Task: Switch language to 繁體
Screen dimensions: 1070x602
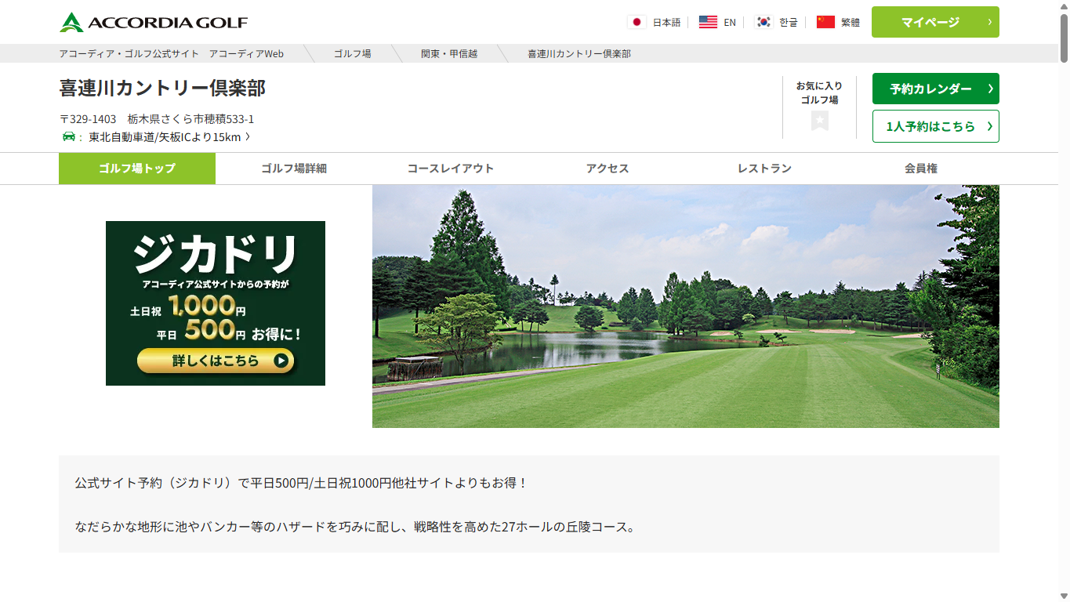Action: (x=851, y=23)
